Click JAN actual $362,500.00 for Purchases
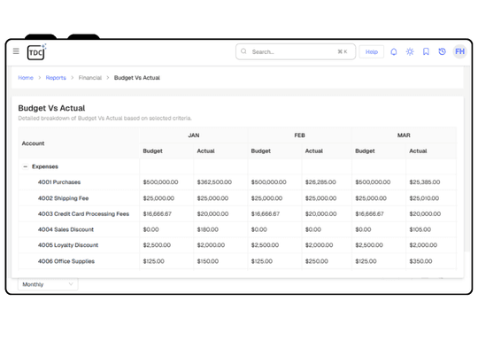The image size is (478, 340). point(214,182)
